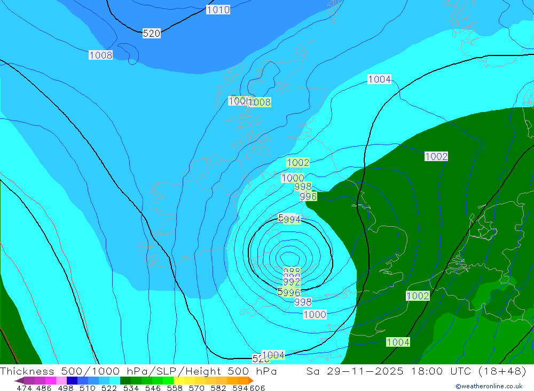Click the legend value 582
The image size is (534, 391).
pos(218,388)
